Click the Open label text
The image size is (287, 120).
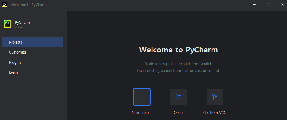(x=178, y=112)
